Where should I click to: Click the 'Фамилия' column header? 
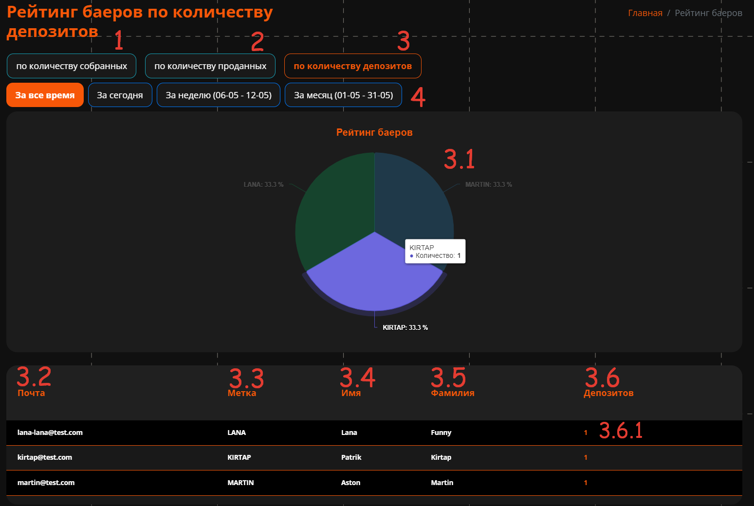(453, 393)
